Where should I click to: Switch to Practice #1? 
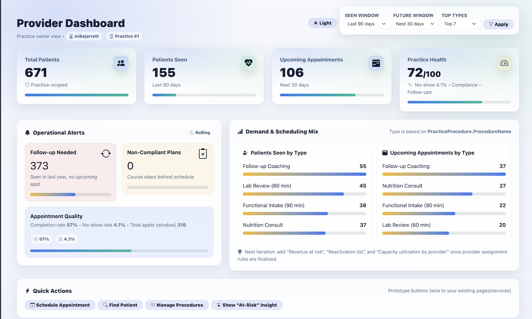125,36
